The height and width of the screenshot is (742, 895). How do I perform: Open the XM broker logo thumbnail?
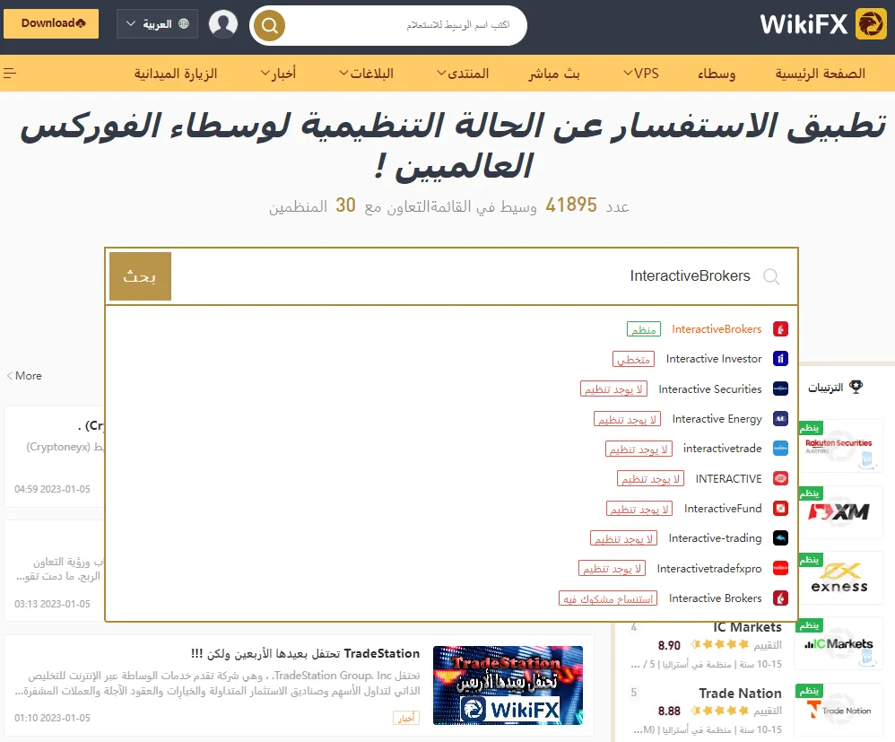[x=839, y=512]
